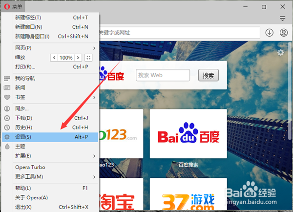This screenshot has width=293, height=212.
Task: Select 打印(R)... menu item
Action: coord(50,67)
